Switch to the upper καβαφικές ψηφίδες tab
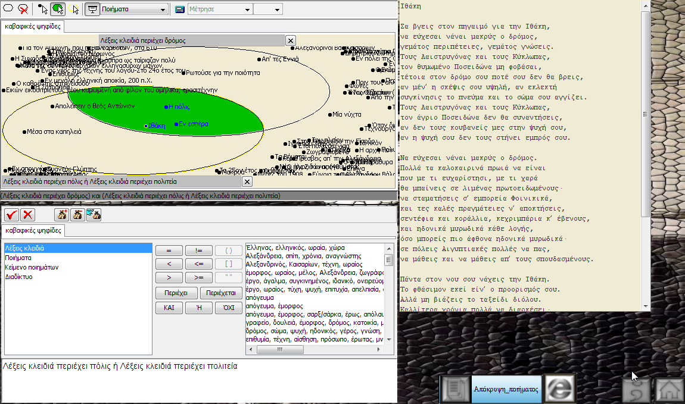 tap(33, 26)
